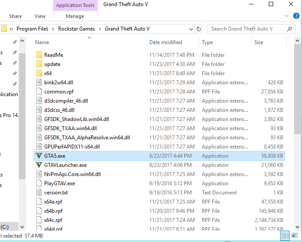Image resolution: width=302 pixels, height=242 pixels.
Task: Switch to Details view layout
Action: [285, 235]
